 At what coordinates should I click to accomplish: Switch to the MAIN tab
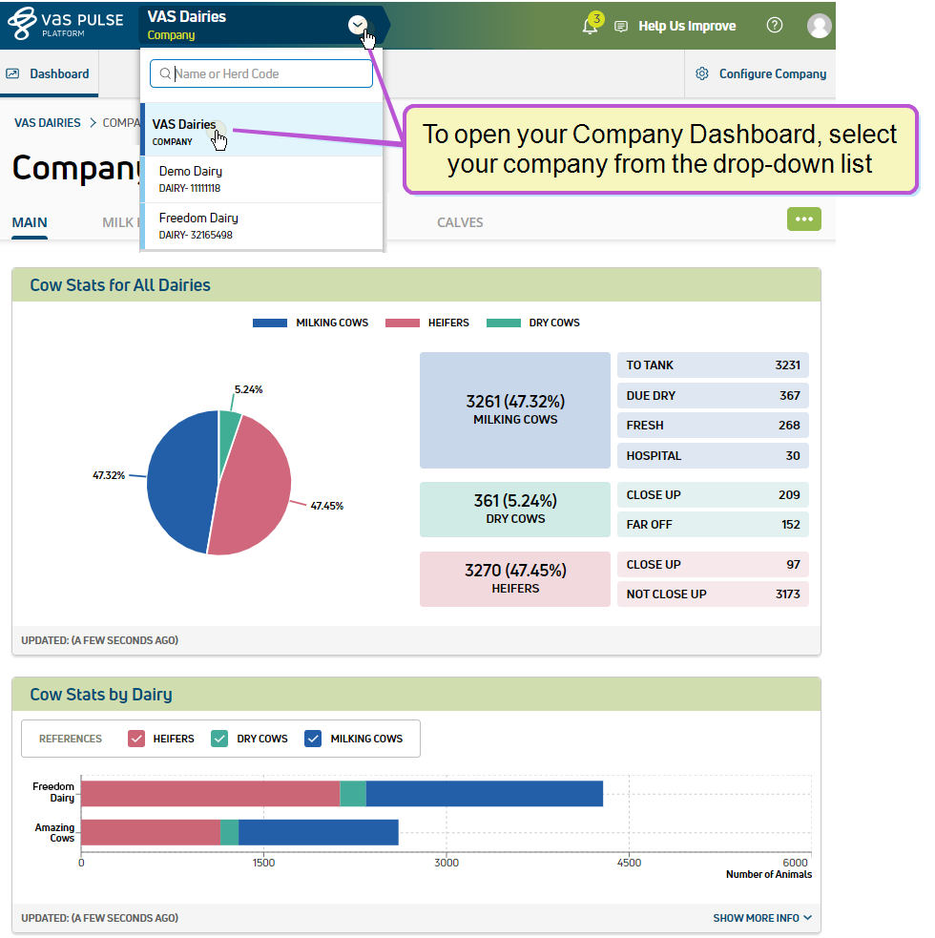tap(30, 222)
